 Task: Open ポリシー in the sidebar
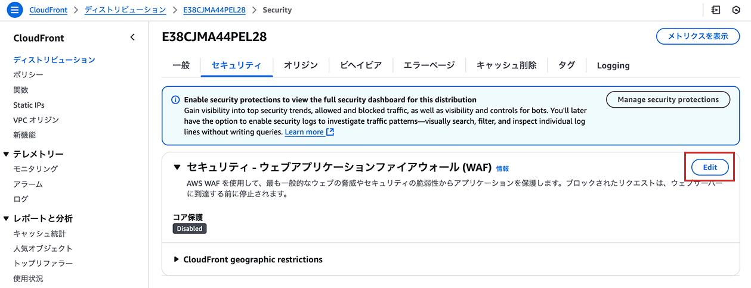[28, 75]
